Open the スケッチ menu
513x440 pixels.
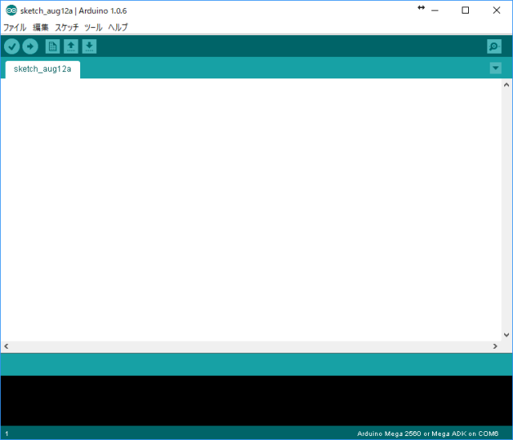tap(67, 27)
